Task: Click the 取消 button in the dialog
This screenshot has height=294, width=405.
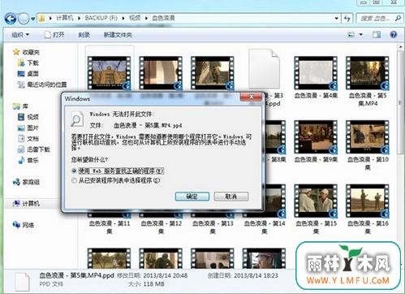Action: coord(231,197)
